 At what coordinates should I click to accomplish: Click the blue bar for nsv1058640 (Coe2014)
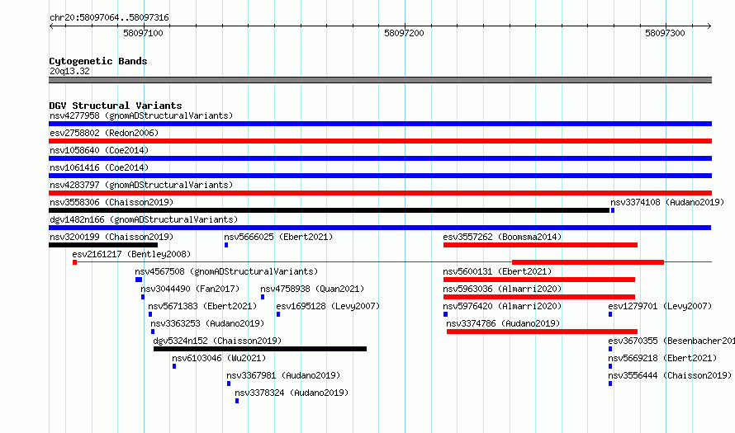tap(380, 158)
